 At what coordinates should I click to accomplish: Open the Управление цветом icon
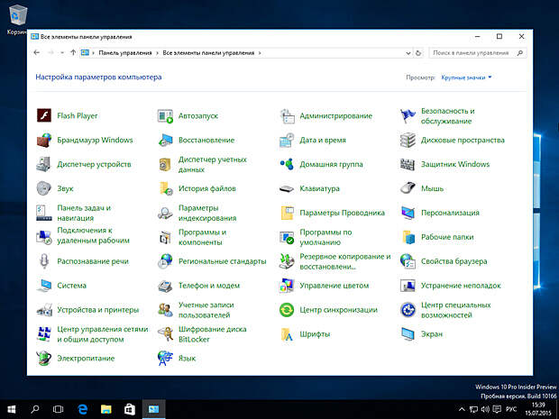287,286
